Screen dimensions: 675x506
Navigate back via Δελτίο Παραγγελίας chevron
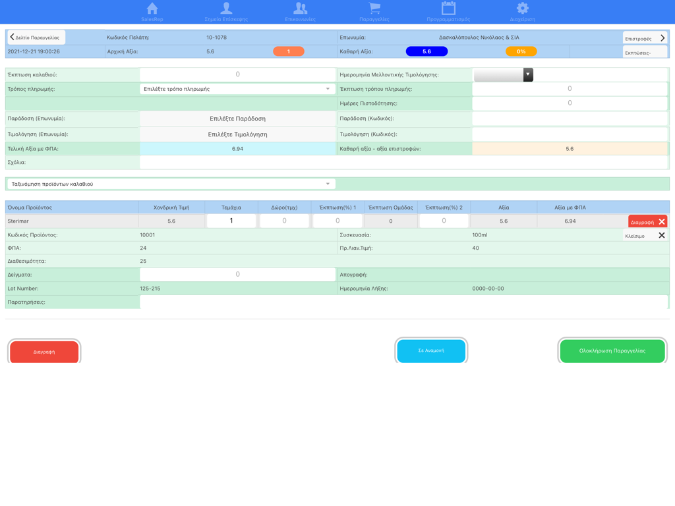click(36, 37)
